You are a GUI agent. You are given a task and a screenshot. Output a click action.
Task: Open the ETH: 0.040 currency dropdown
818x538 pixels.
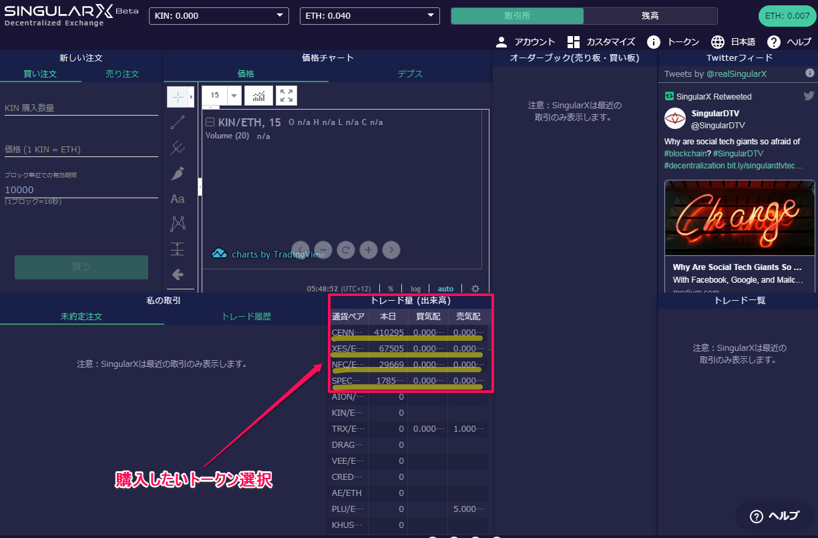370,16
